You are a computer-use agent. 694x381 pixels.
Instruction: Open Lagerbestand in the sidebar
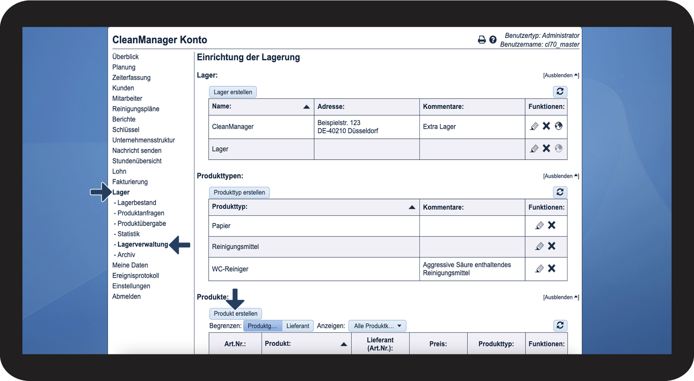137,202
